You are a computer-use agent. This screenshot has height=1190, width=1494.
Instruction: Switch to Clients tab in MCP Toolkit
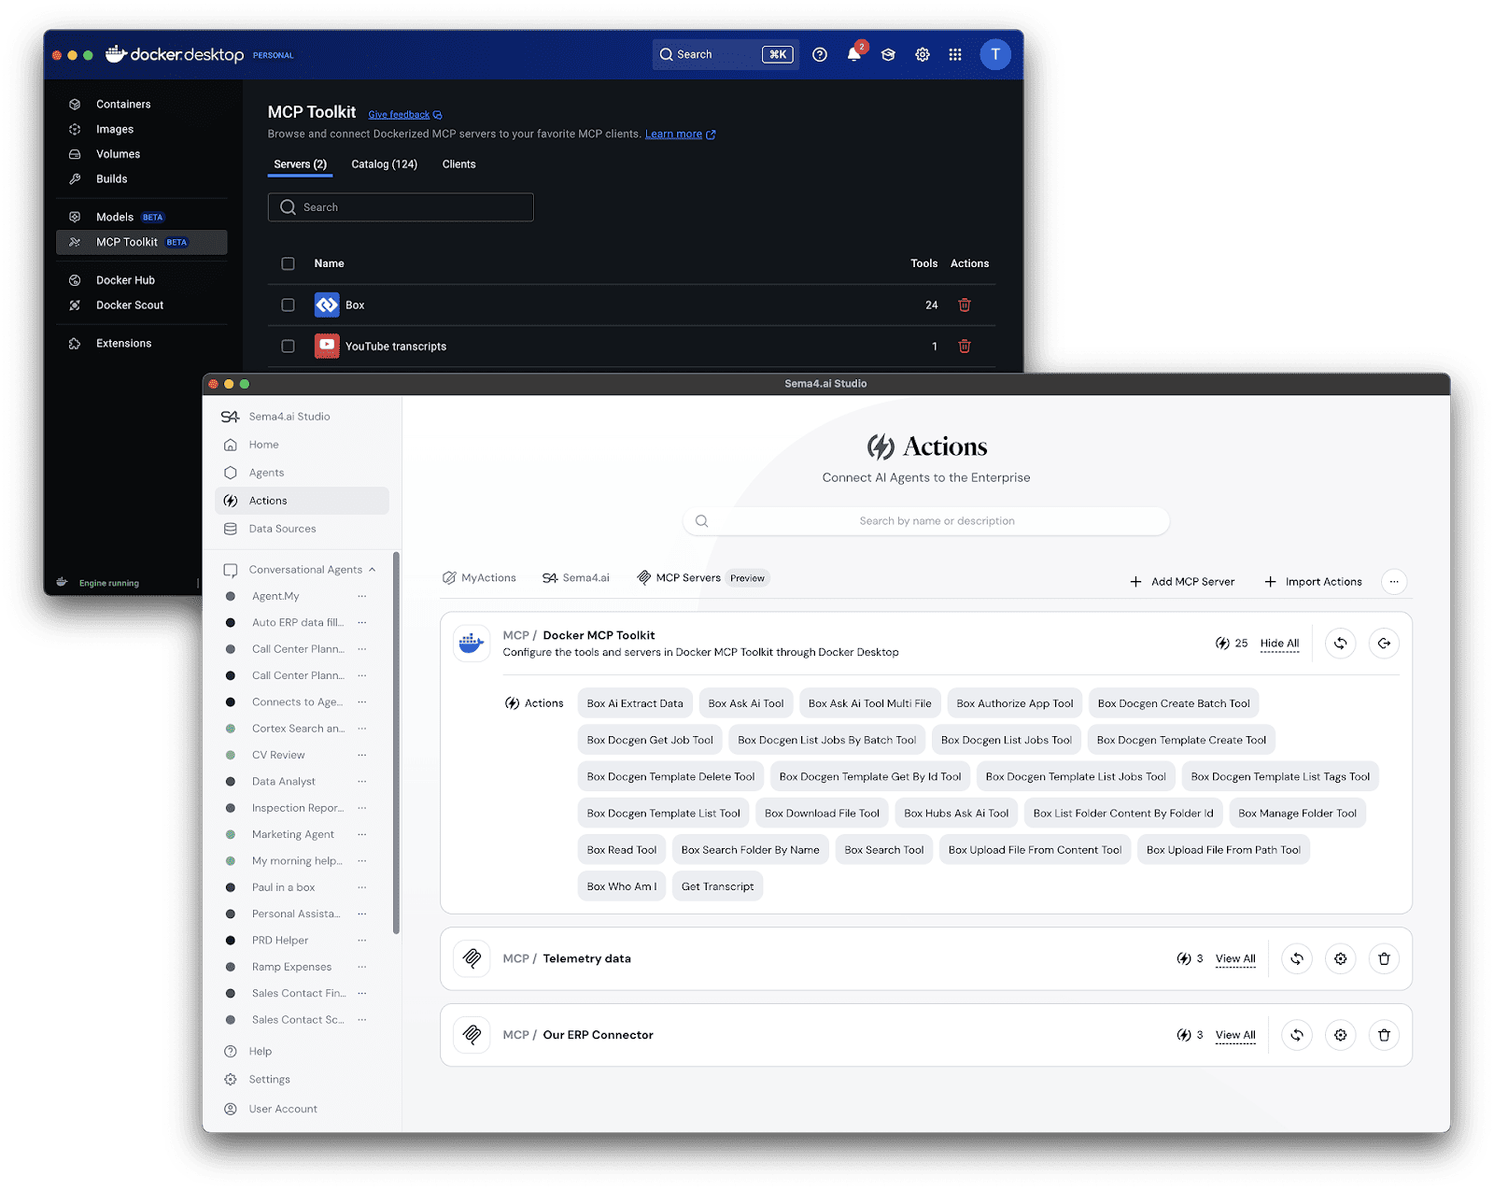(x=458, y=164)
